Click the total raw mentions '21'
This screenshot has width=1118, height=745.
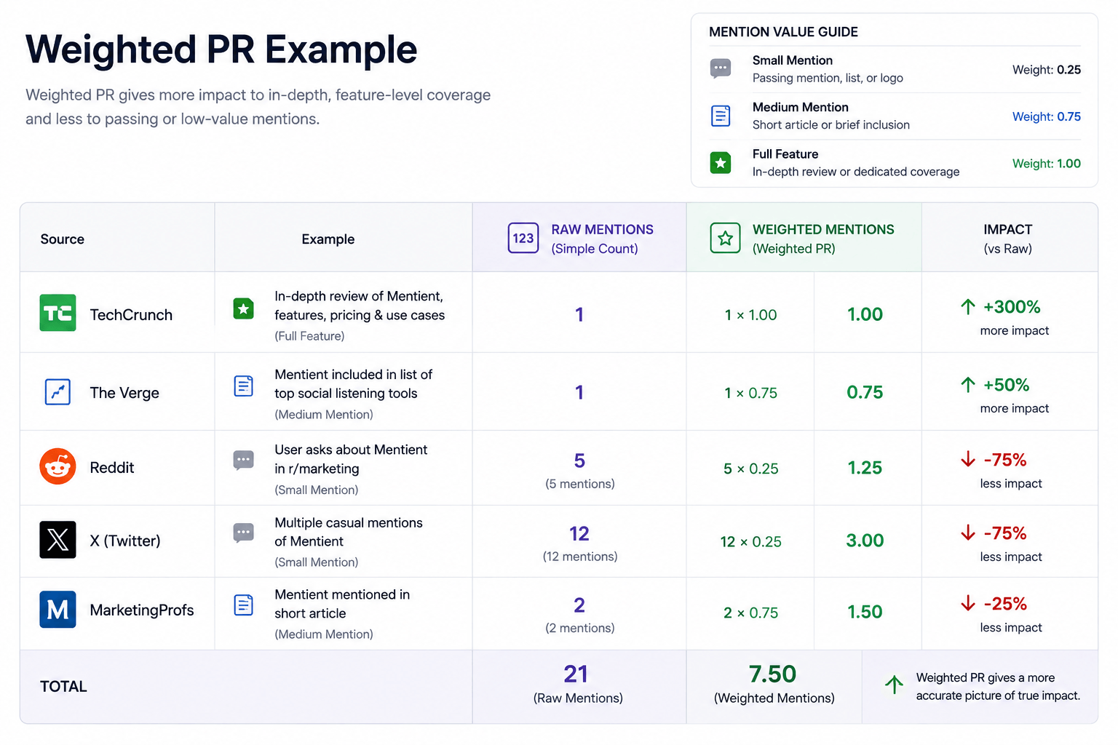[576, 674]
